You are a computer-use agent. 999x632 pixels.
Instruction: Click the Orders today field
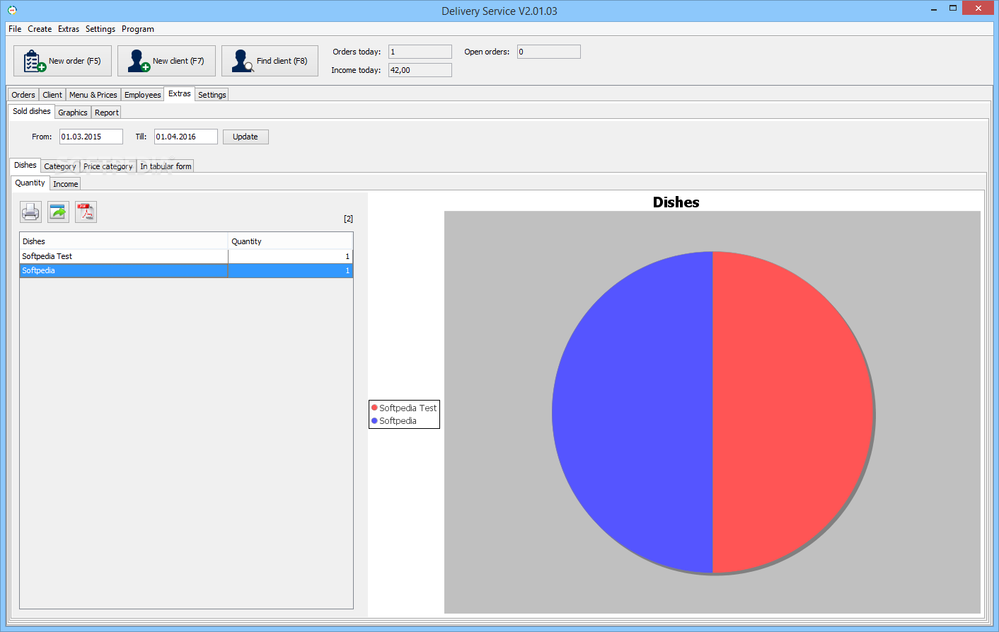point(420,52)
